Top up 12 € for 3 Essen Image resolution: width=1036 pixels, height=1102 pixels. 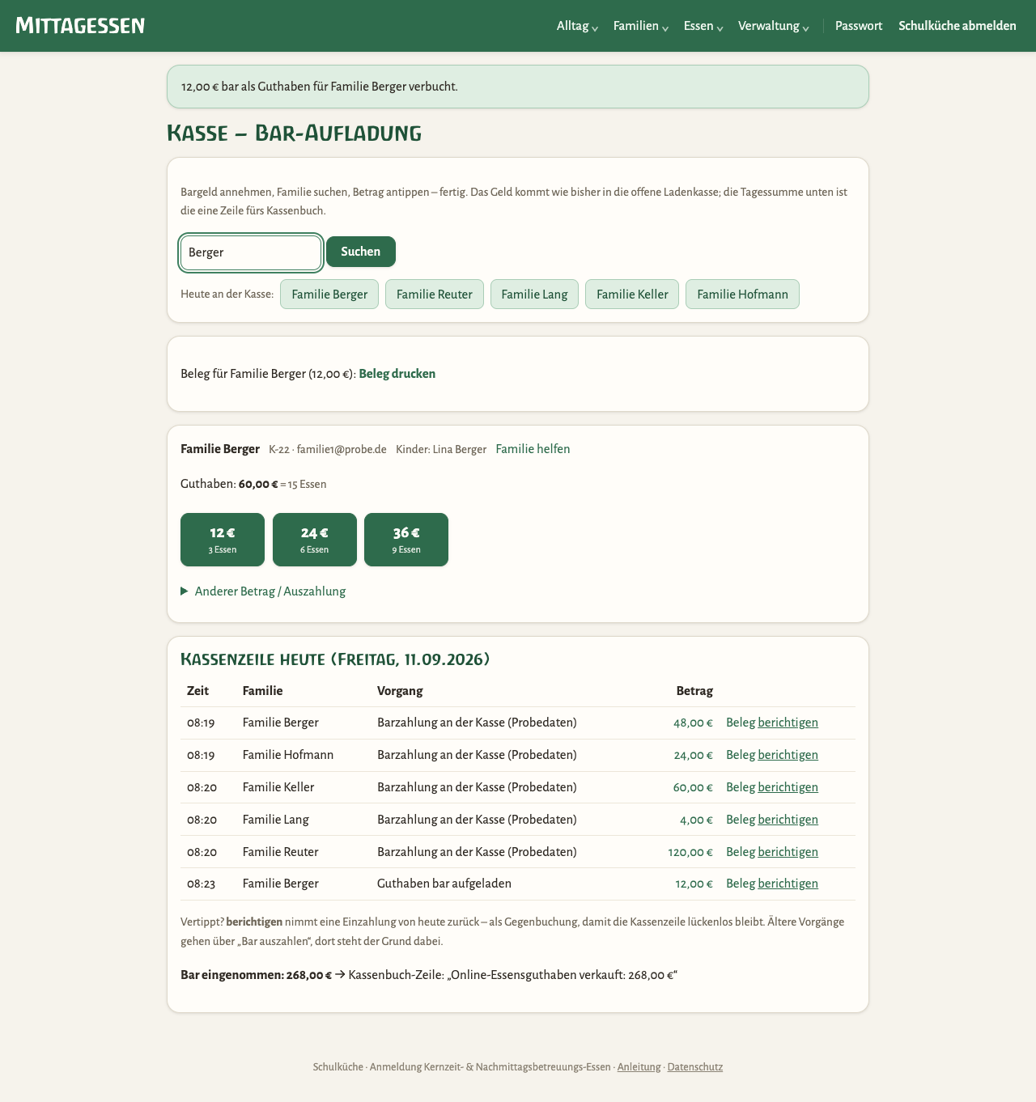tap(223, 540)
